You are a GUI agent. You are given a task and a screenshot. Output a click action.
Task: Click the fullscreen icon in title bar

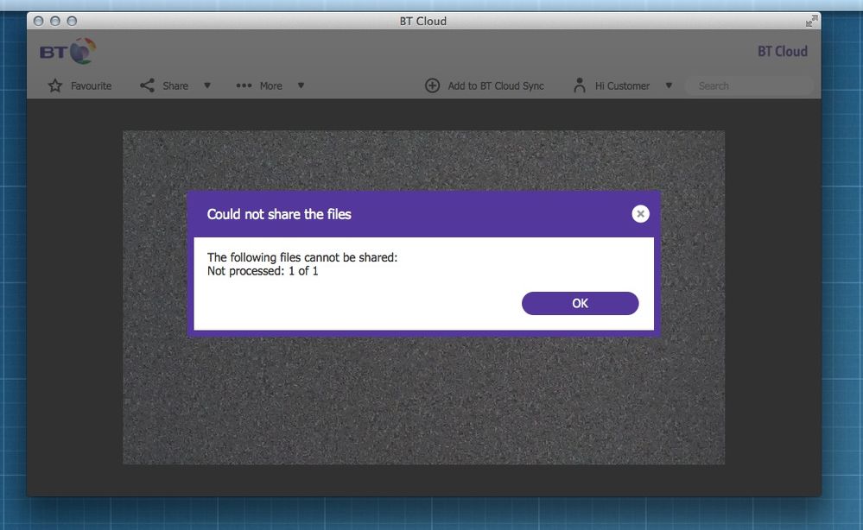coord(811,21)
